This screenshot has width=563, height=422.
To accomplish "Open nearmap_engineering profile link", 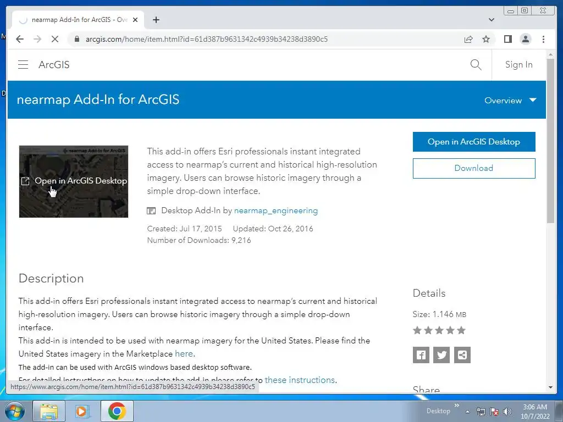I will click(x=276, y=210).
